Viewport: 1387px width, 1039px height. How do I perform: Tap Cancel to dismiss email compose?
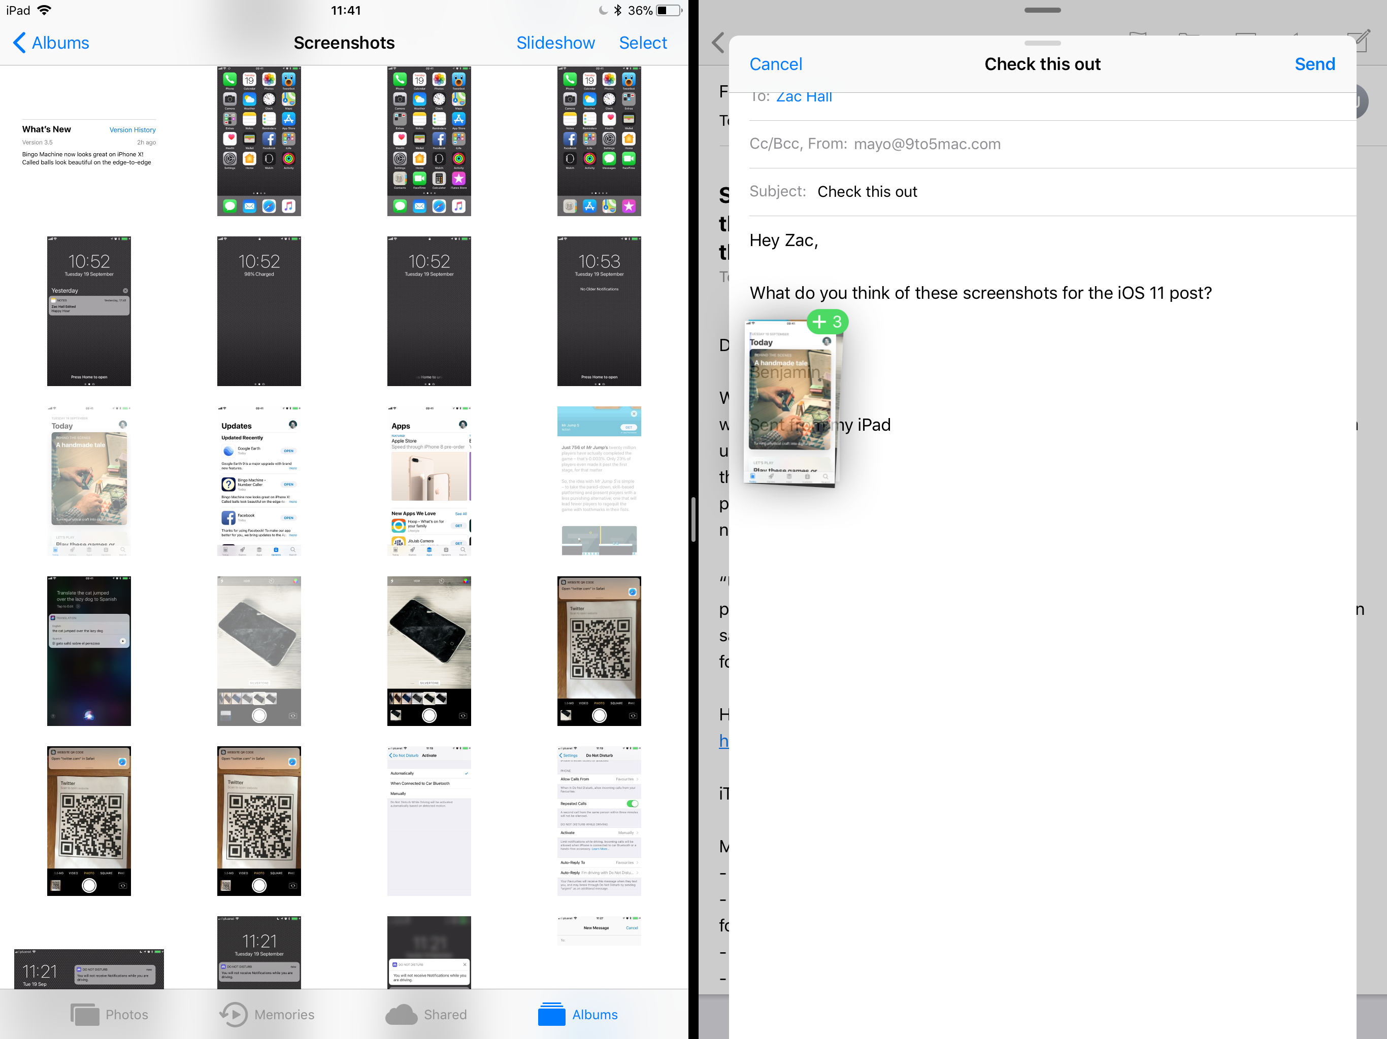tap(775, 64)
